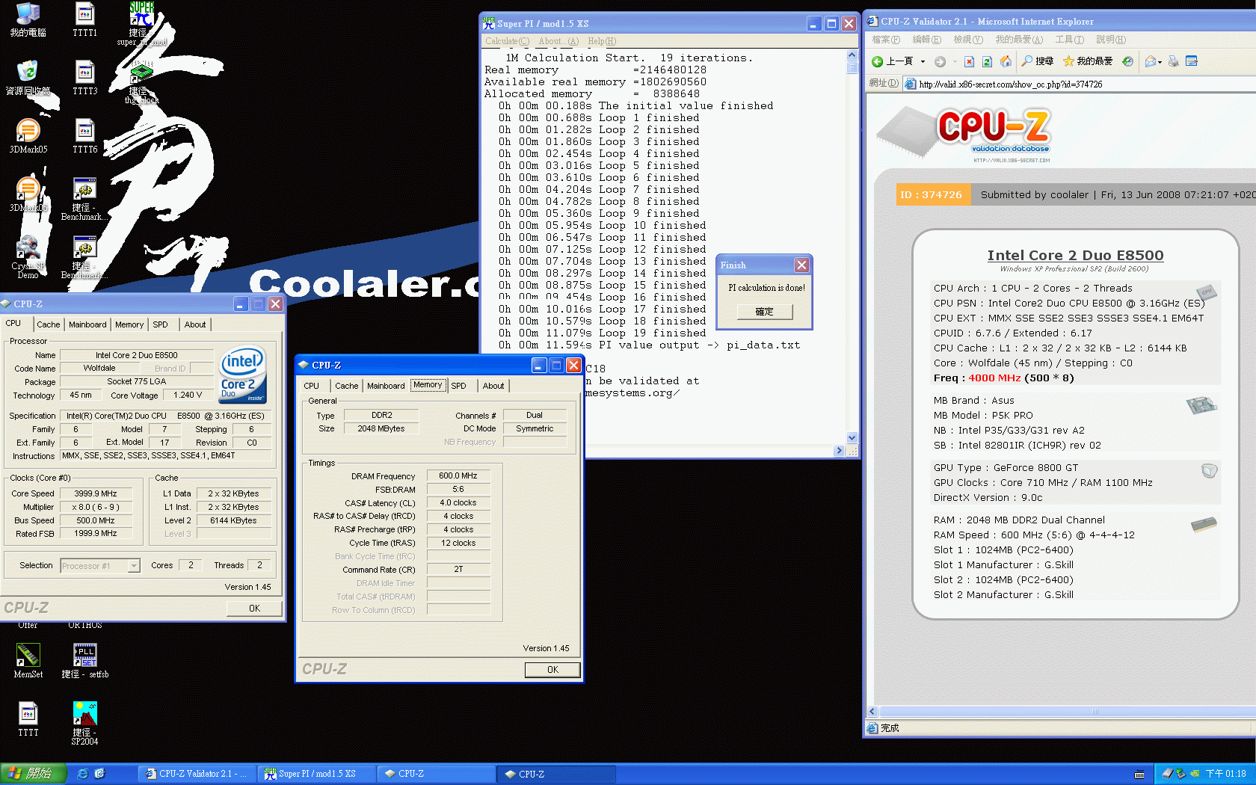The width and height of the screenshot is (1256, 785).
Task: Close the Finish dialog with X button
Action: click(x=801, y=265)
